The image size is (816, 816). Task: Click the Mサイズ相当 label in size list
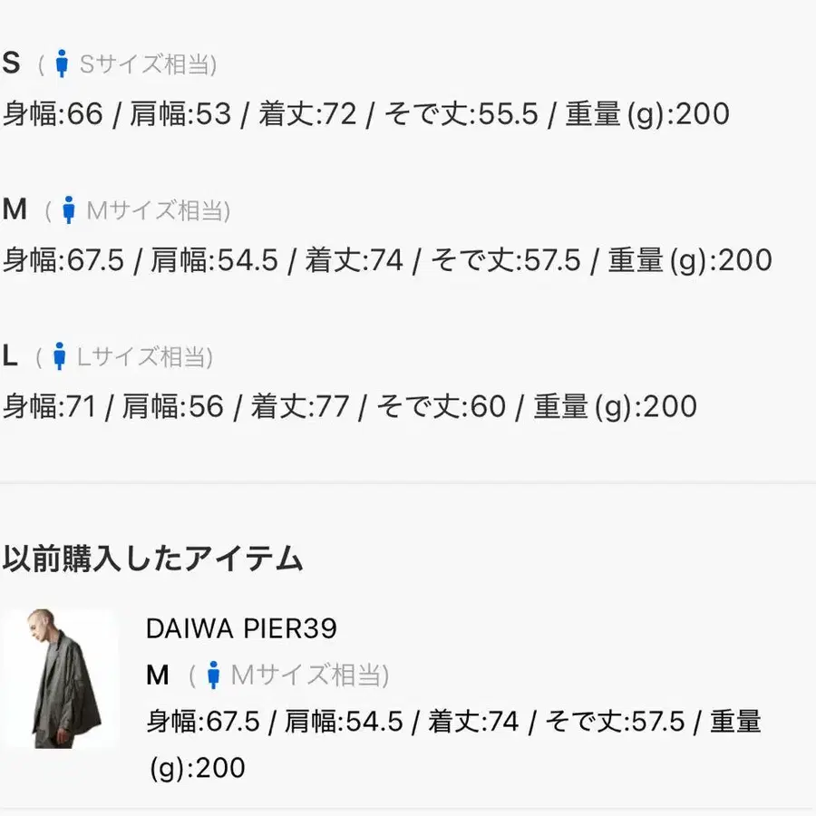click(x=158, y=210)
